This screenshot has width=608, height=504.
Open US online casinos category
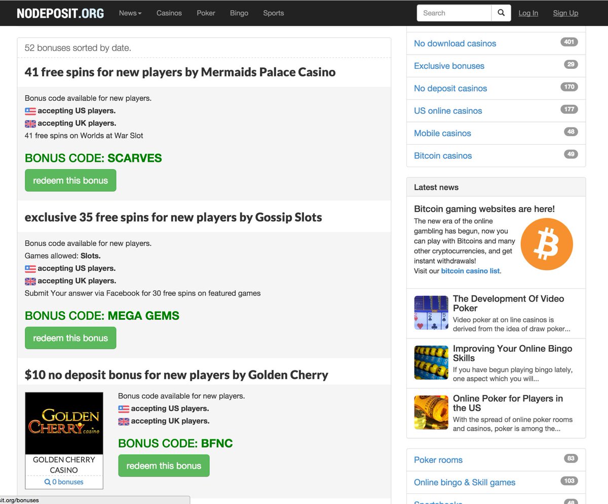pyautogui.click(x=448, y=111)
